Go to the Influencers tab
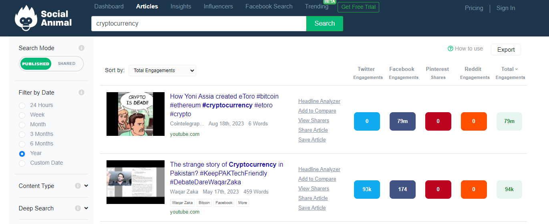The height and width of the screenshot is (224, 549). click(x=218, y=6)
